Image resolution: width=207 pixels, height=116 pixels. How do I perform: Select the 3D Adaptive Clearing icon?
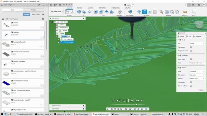coord(96,12)
